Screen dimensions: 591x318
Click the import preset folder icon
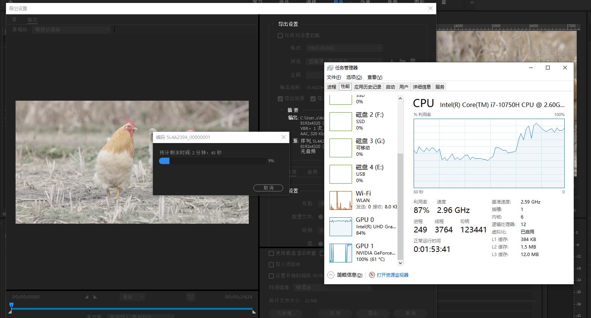pyautogui.click(x=402, y=61)
